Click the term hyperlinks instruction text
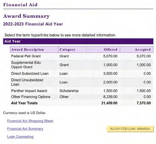This screenshot has width=156, height=144. (x=60, y=35)
